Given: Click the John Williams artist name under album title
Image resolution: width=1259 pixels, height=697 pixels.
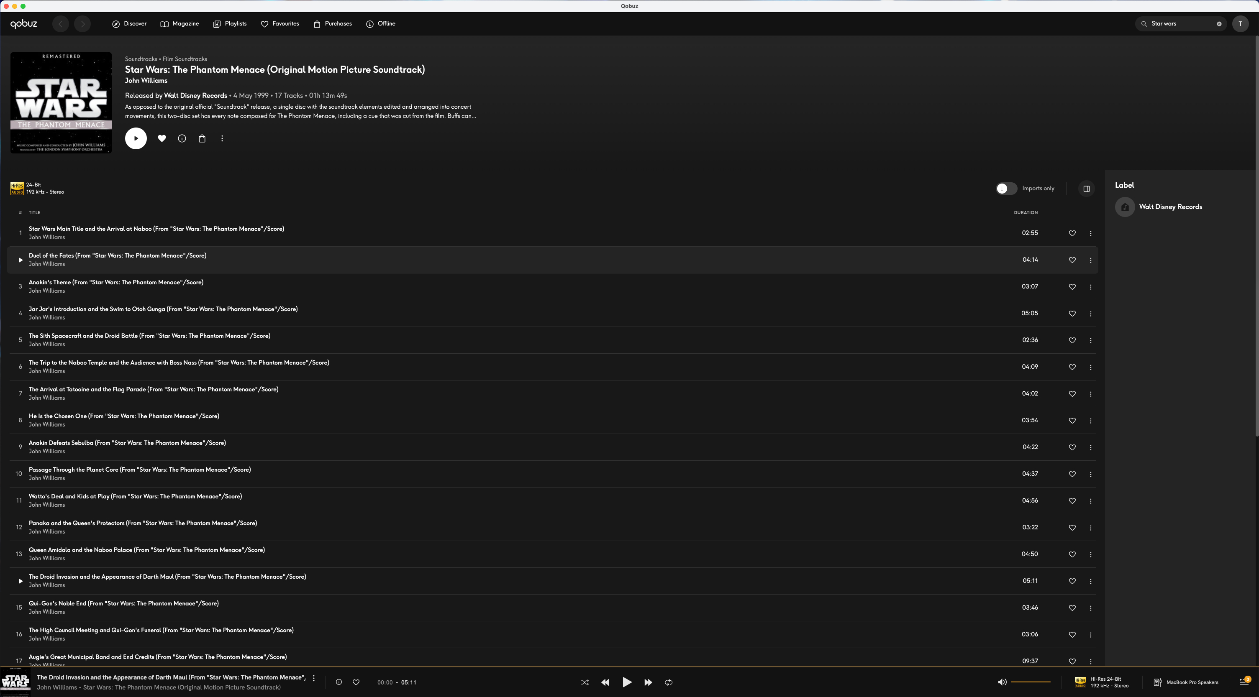Looking at the screenshot, I should pos(146,81).
